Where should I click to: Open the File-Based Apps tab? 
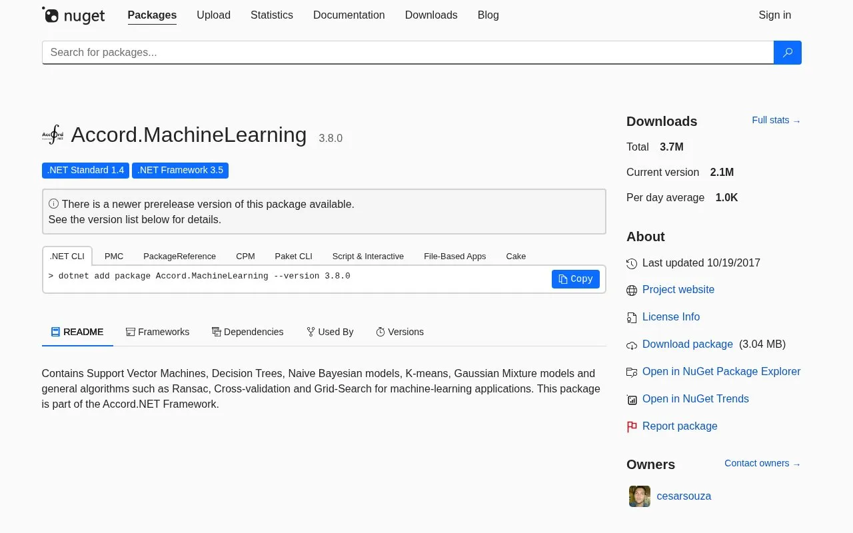click(455, 256)
